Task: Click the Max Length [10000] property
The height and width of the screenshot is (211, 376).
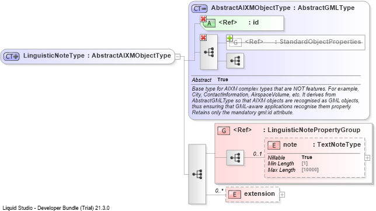Action: [293, 170]
